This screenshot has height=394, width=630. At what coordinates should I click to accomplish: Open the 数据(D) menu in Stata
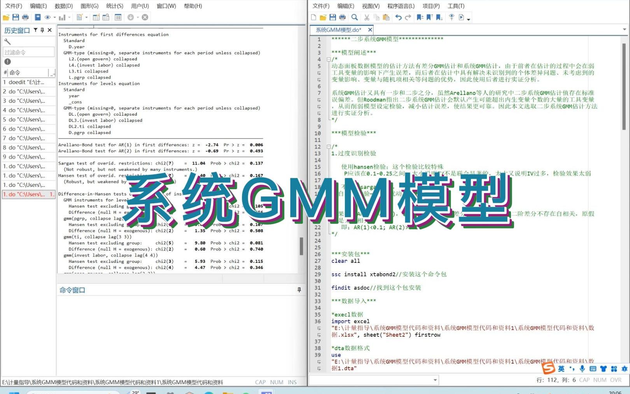pyautogui.click(x=64, y=6)
